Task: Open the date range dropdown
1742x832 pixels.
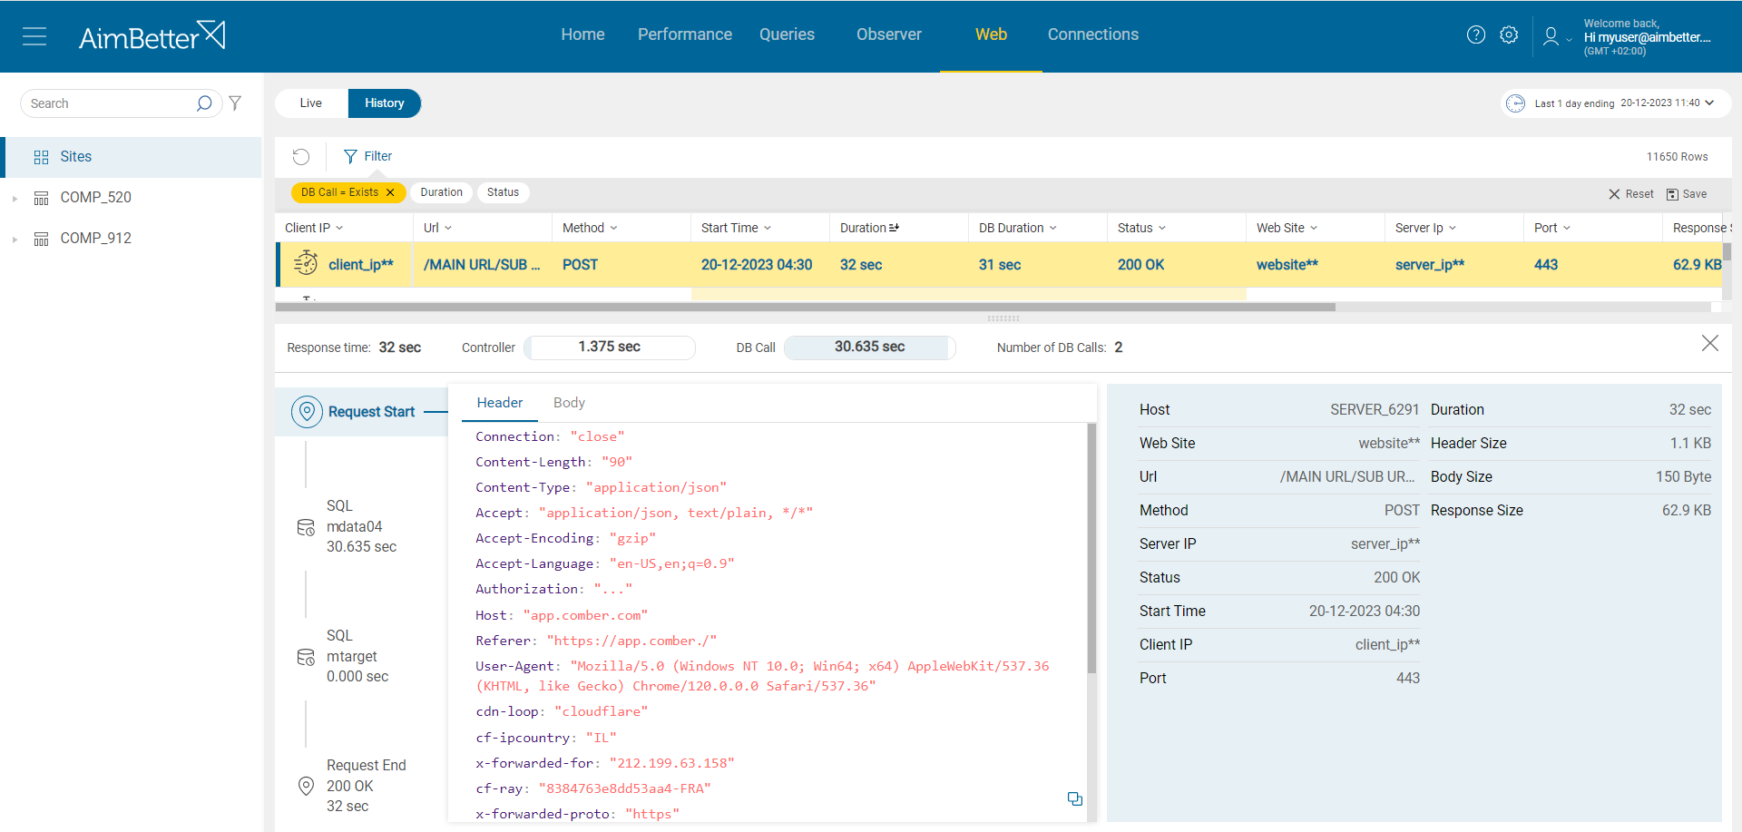Action: pos(1709,103)
